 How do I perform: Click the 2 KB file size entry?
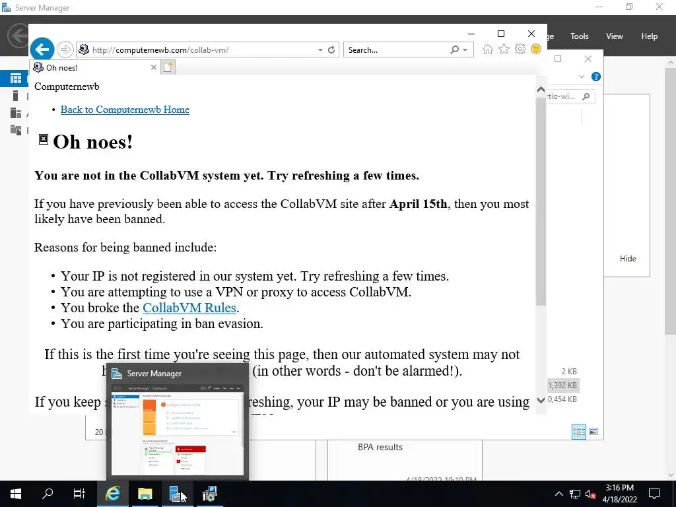(569, 371)
